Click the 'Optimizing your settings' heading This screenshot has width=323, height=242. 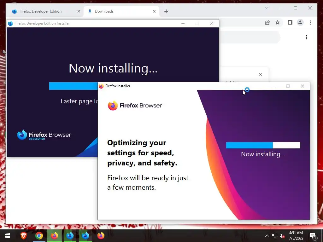pyautogui.click(x=142, y=153)
